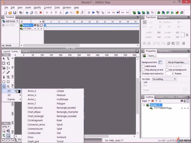Viewport: 191px width, 143px height.
Task: Pick the Line tool in Tools panel
Action: point(4,72)
